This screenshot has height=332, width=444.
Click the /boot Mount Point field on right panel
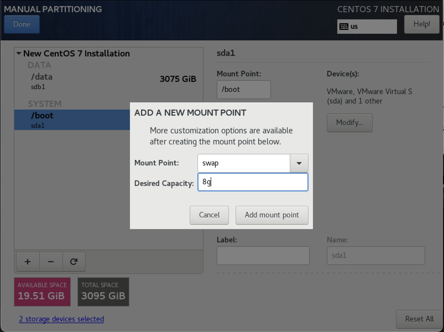244,89
